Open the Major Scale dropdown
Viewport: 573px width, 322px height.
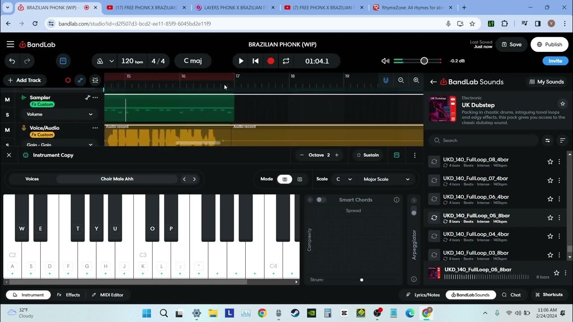(386, 179)
